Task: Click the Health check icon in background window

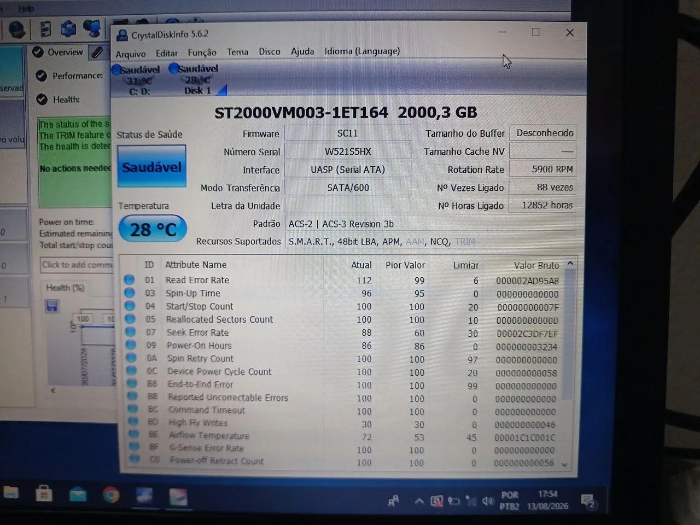Action: click(x=42, y=100)
